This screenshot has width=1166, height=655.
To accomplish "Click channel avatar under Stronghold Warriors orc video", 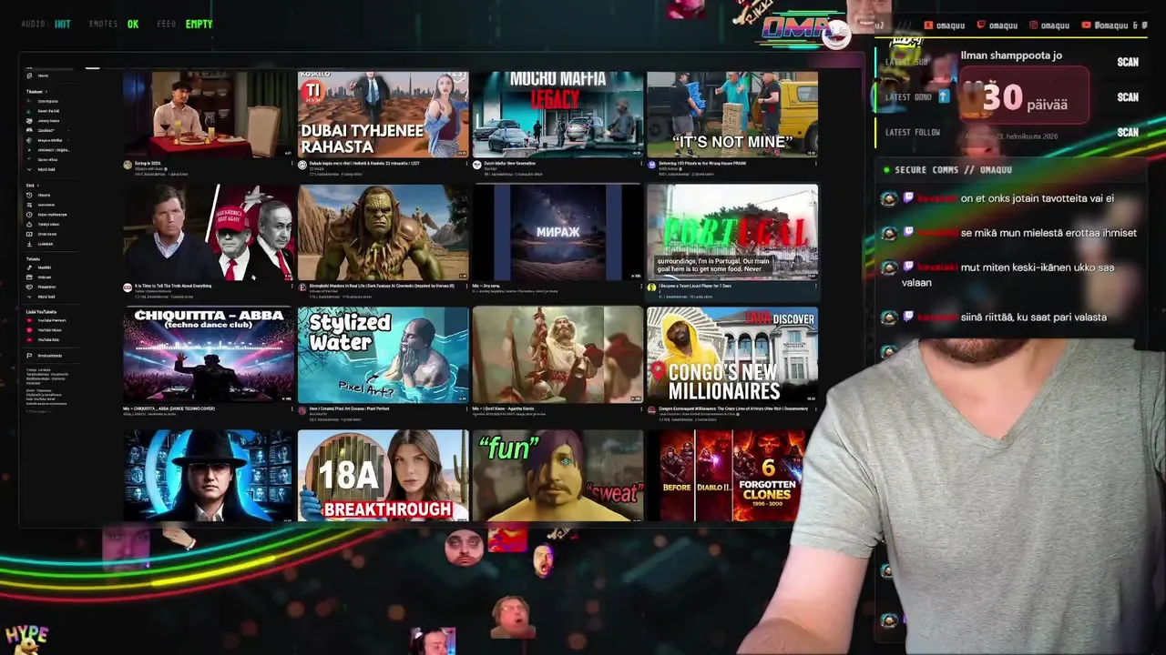I will [x=302, y=287].
